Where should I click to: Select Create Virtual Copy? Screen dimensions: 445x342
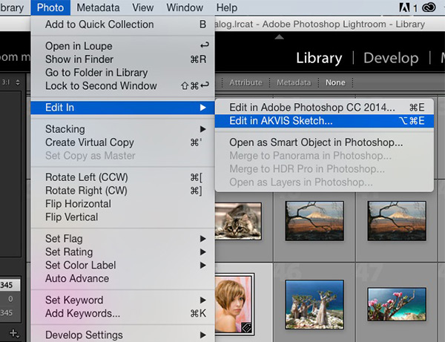122,142
